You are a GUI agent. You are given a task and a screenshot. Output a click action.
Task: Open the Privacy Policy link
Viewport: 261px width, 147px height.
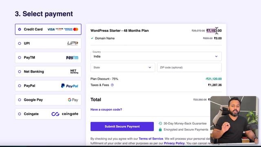174,143
